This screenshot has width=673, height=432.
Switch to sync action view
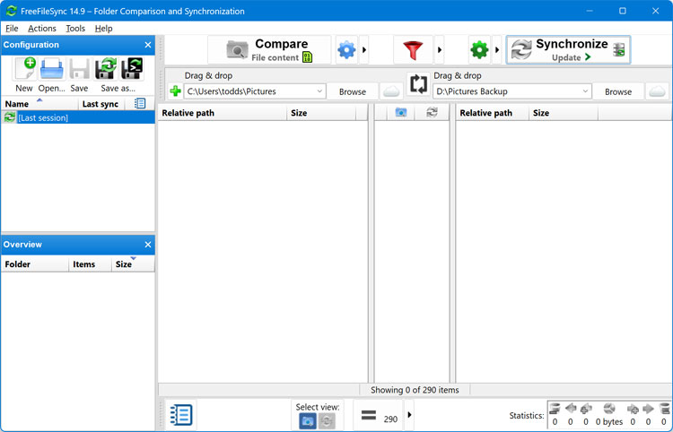pyautogui.click(x=327, y=421)
